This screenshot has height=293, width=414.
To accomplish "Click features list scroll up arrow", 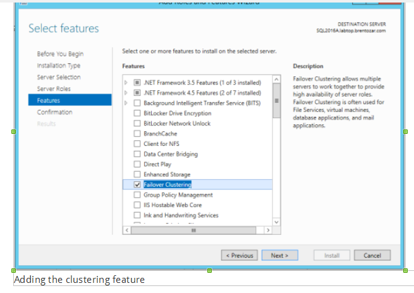I will (x=276, y=80).
